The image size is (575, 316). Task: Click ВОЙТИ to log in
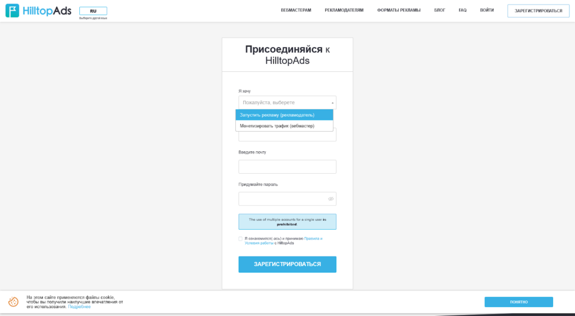click(x=487, y=10)
